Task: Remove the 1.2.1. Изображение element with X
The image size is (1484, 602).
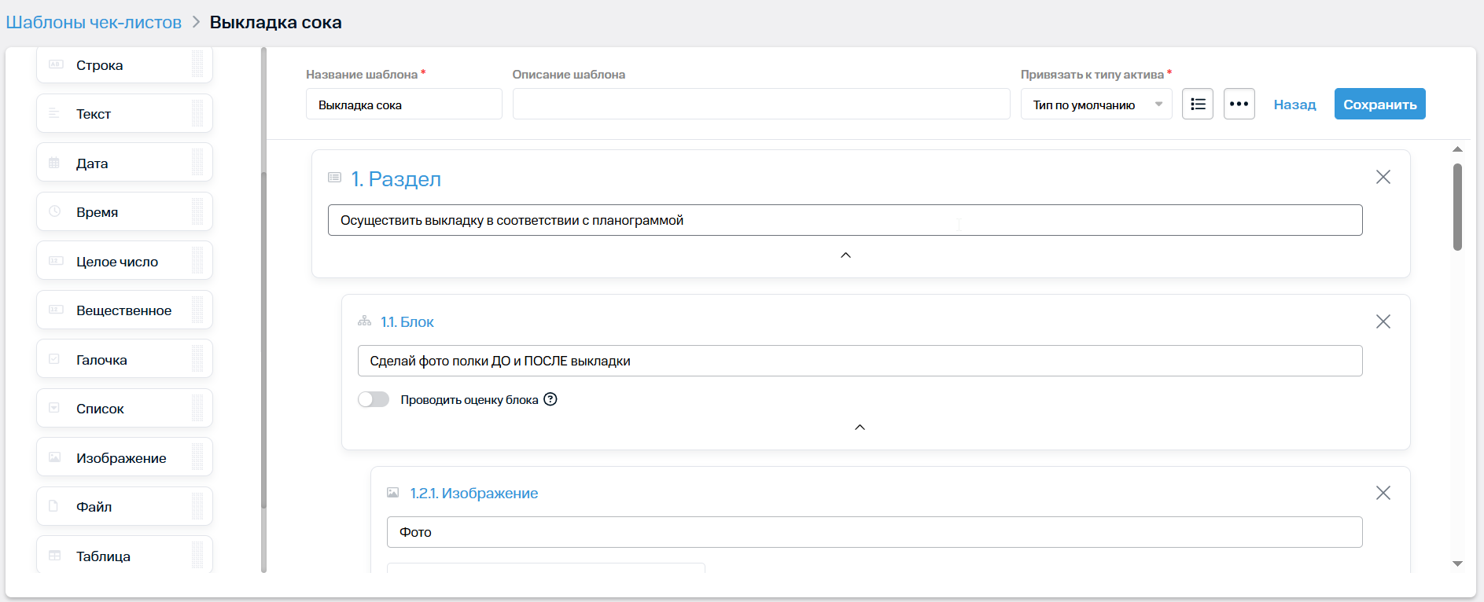Action: click(1383, 493)
